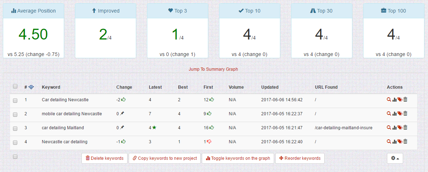Image resolution: width=428 pixels, height=172 pixels.
Task: Toggle the checkbox below the keyword table
Action: pos(15,157)
